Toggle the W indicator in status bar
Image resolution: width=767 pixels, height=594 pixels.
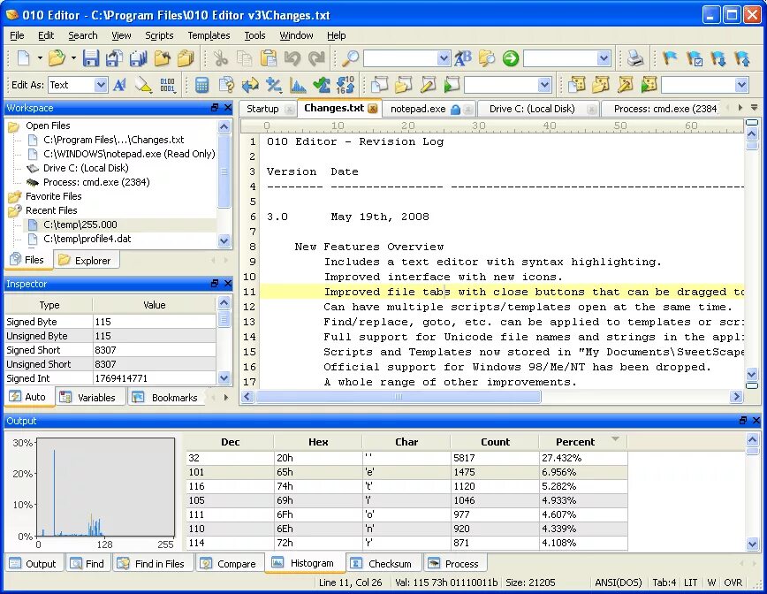pyautogui.click(x=711, y=583)
